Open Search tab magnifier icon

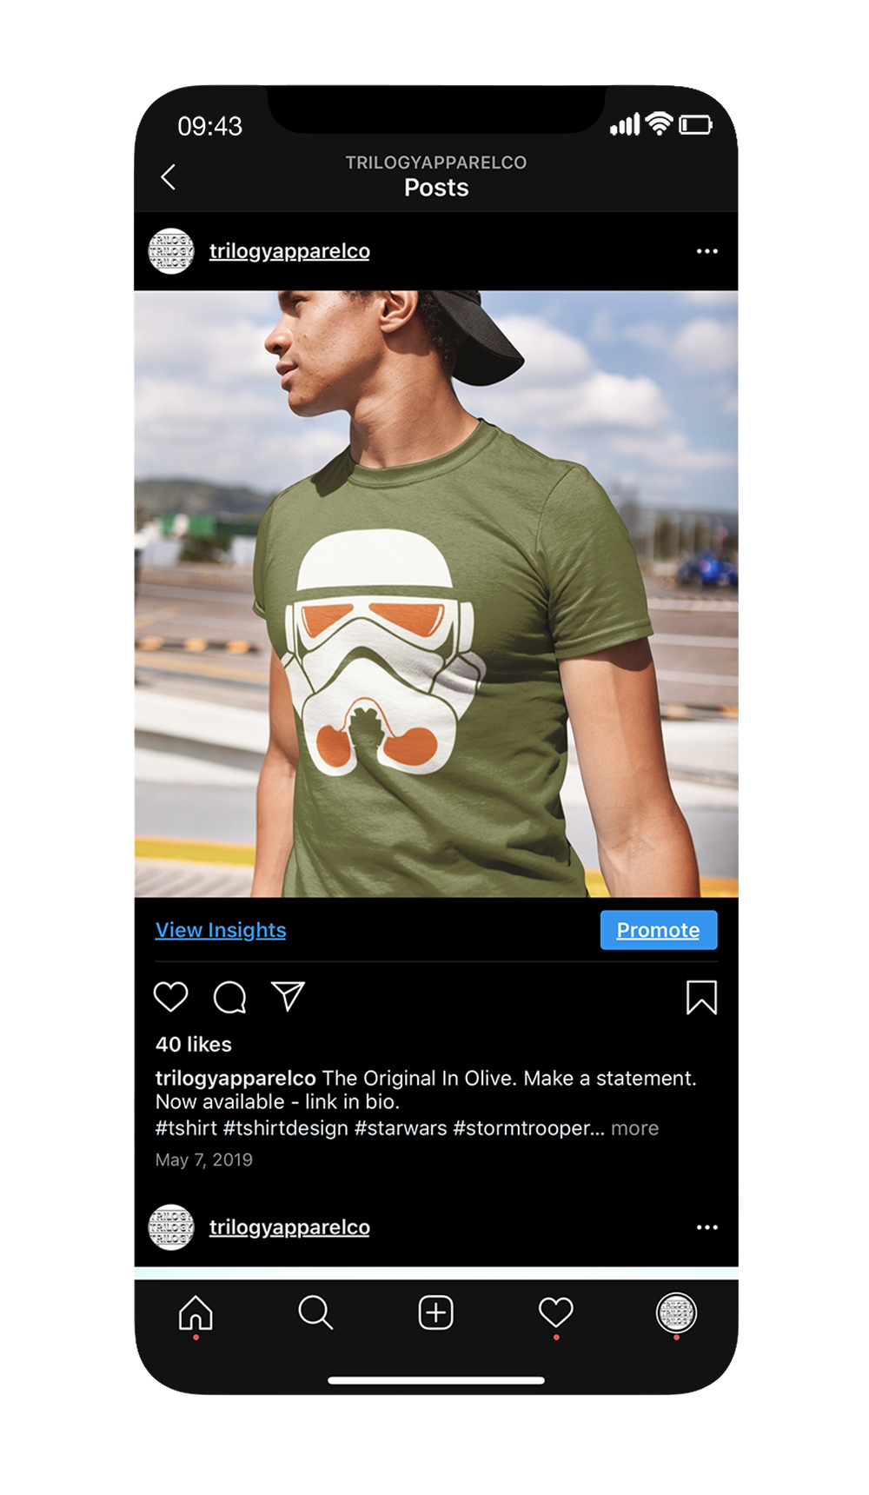coord(315,1312)
